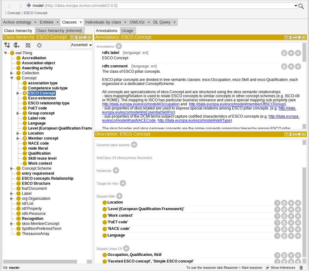Remove the Language disjoint axiom

point(291,236)
